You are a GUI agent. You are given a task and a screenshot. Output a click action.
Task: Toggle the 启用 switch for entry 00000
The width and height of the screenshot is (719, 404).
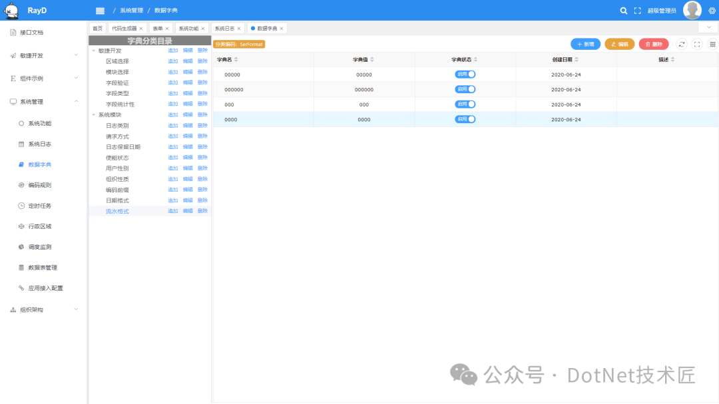[465, 75]
